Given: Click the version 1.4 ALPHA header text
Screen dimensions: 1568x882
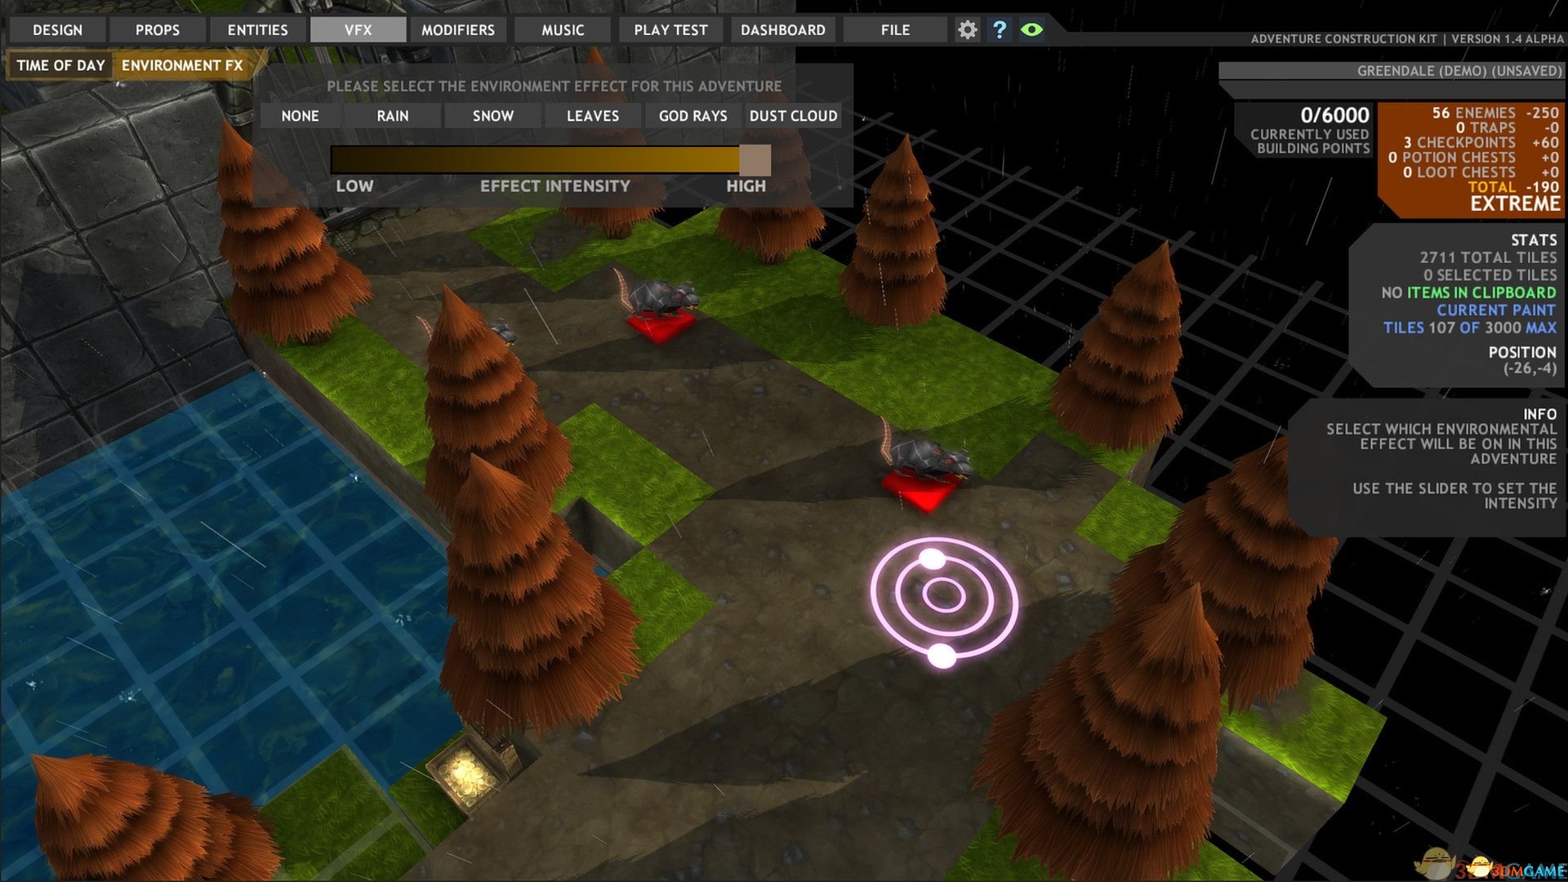Looking at the screenshot, I should (x=1508, y=38).
